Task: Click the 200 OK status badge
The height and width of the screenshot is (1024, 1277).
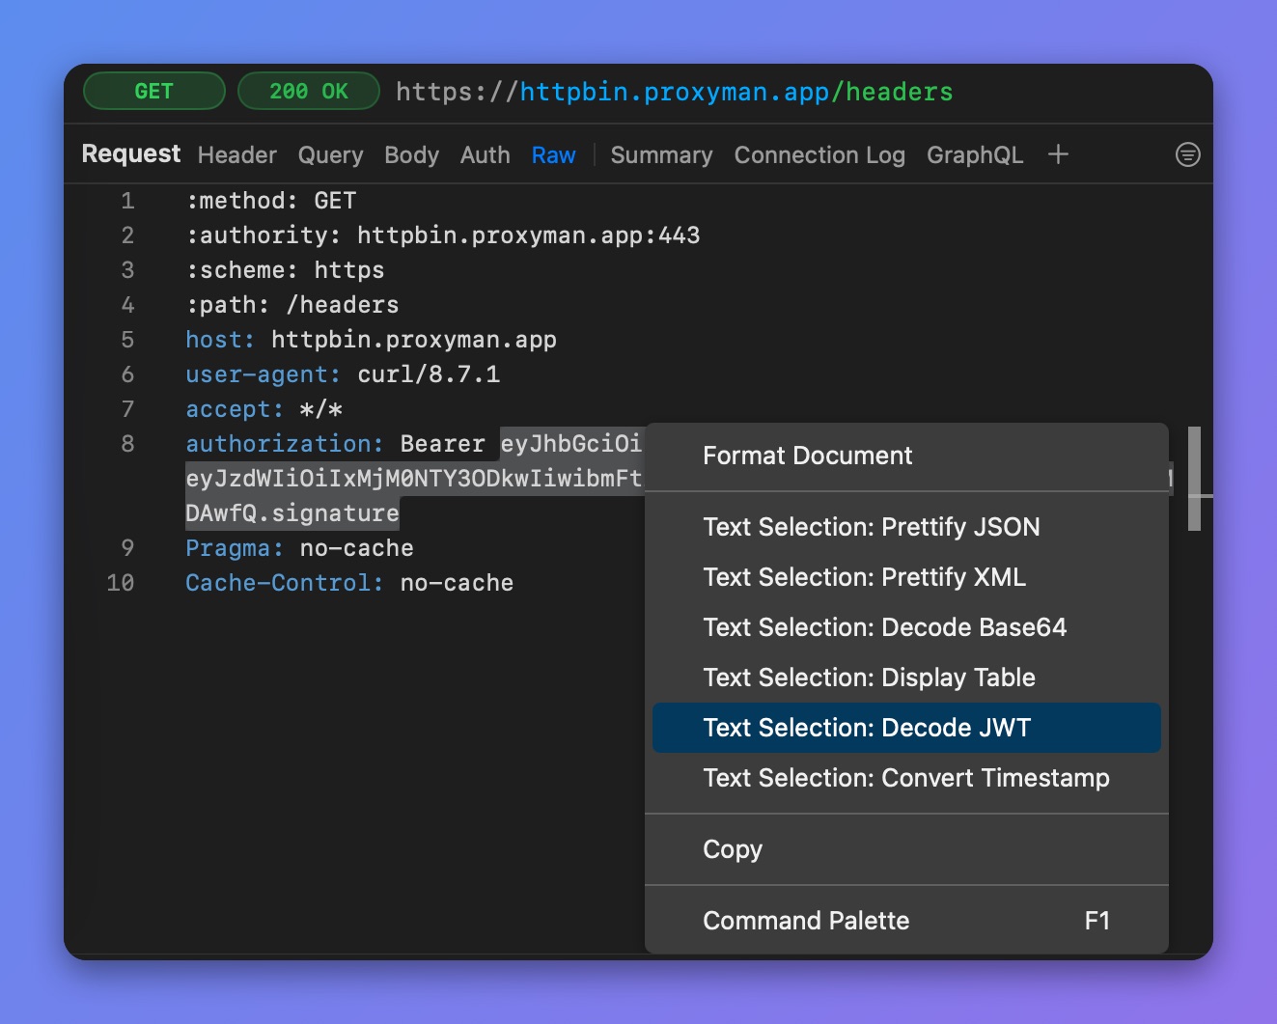Action: pos(309,92)
